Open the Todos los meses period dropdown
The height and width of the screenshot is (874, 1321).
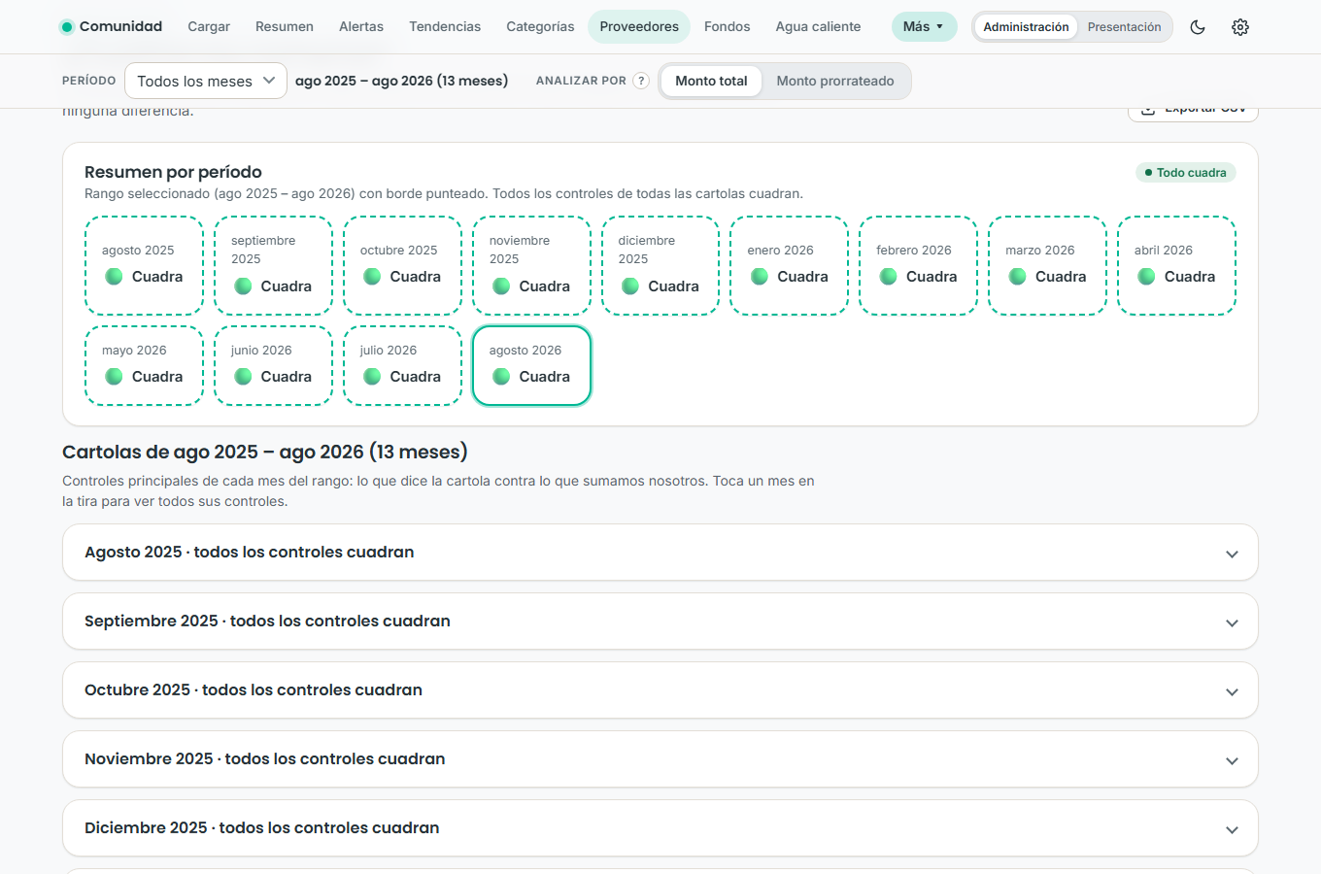[x=206, y=81]
